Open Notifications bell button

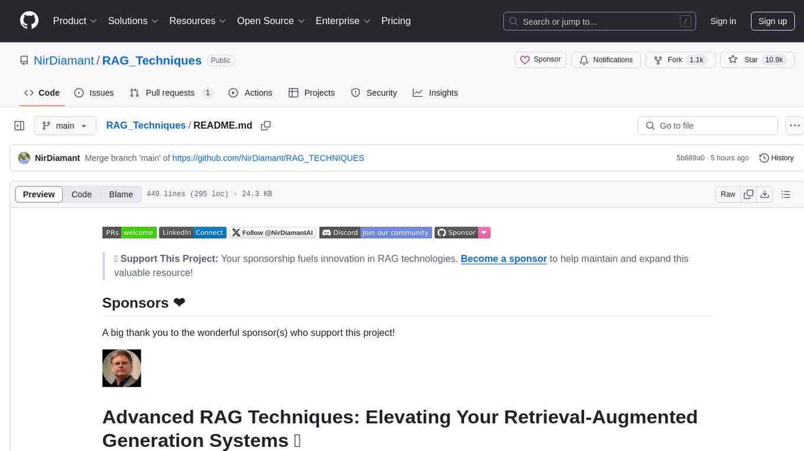click(606, 60)
